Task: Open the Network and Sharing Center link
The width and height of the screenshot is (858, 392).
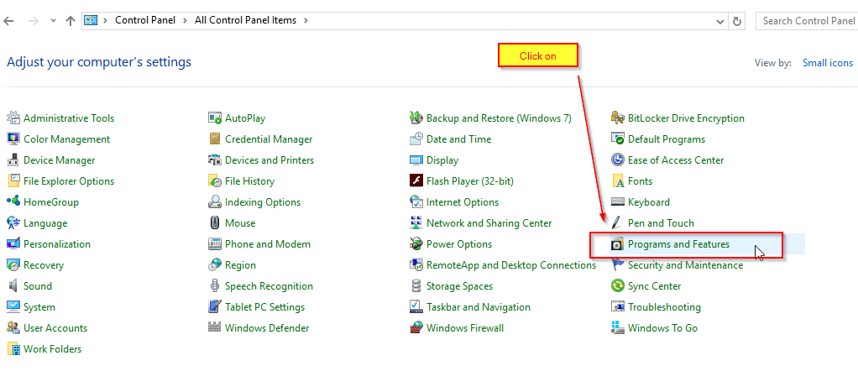Action: coord(489,223)
